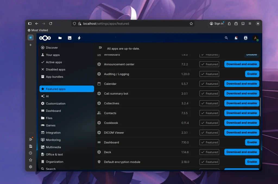Viewport: 278px width, 184px height.
Task: Bookmark this page with star icon
Action: click(191, 24)
